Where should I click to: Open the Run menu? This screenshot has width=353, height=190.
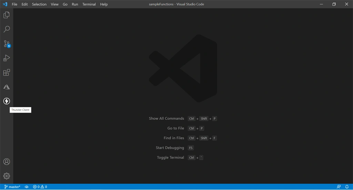(x=75, y=4)
